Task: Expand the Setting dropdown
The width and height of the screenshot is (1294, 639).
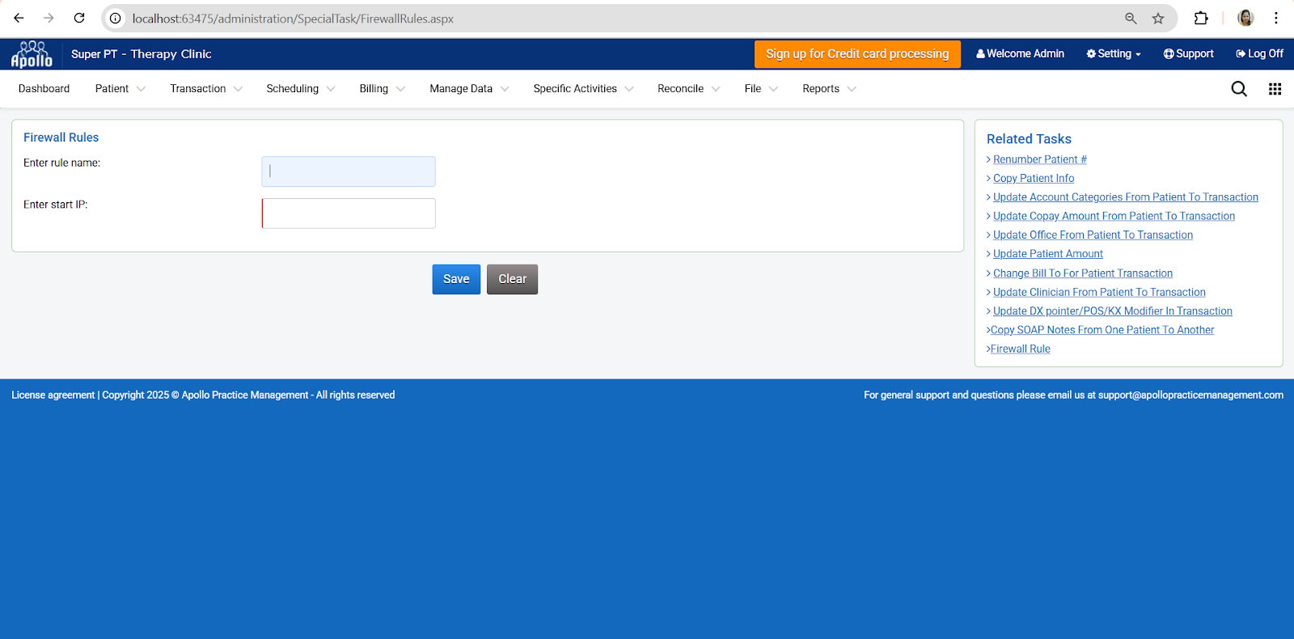Action: (x=1114, y=53)
